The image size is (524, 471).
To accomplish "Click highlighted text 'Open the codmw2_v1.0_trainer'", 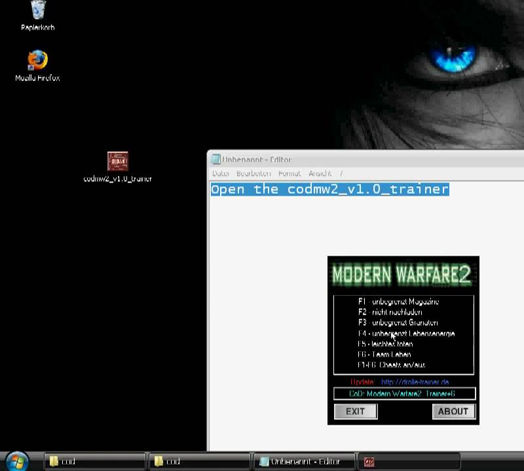I will point(330,189).
